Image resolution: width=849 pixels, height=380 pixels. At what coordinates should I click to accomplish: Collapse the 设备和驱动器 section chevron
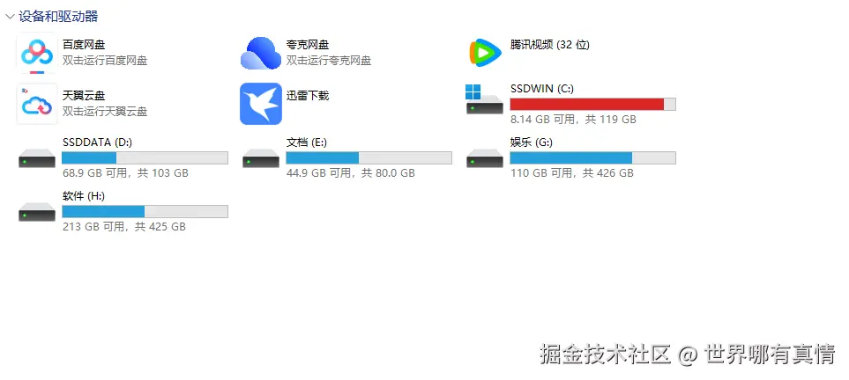pyautogui.click(x=9, y=17)
